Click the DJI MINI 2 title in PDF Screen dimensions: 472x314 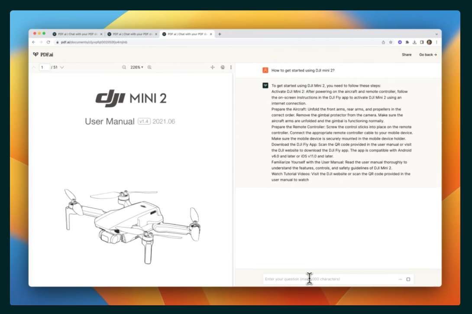coord(131,98)
